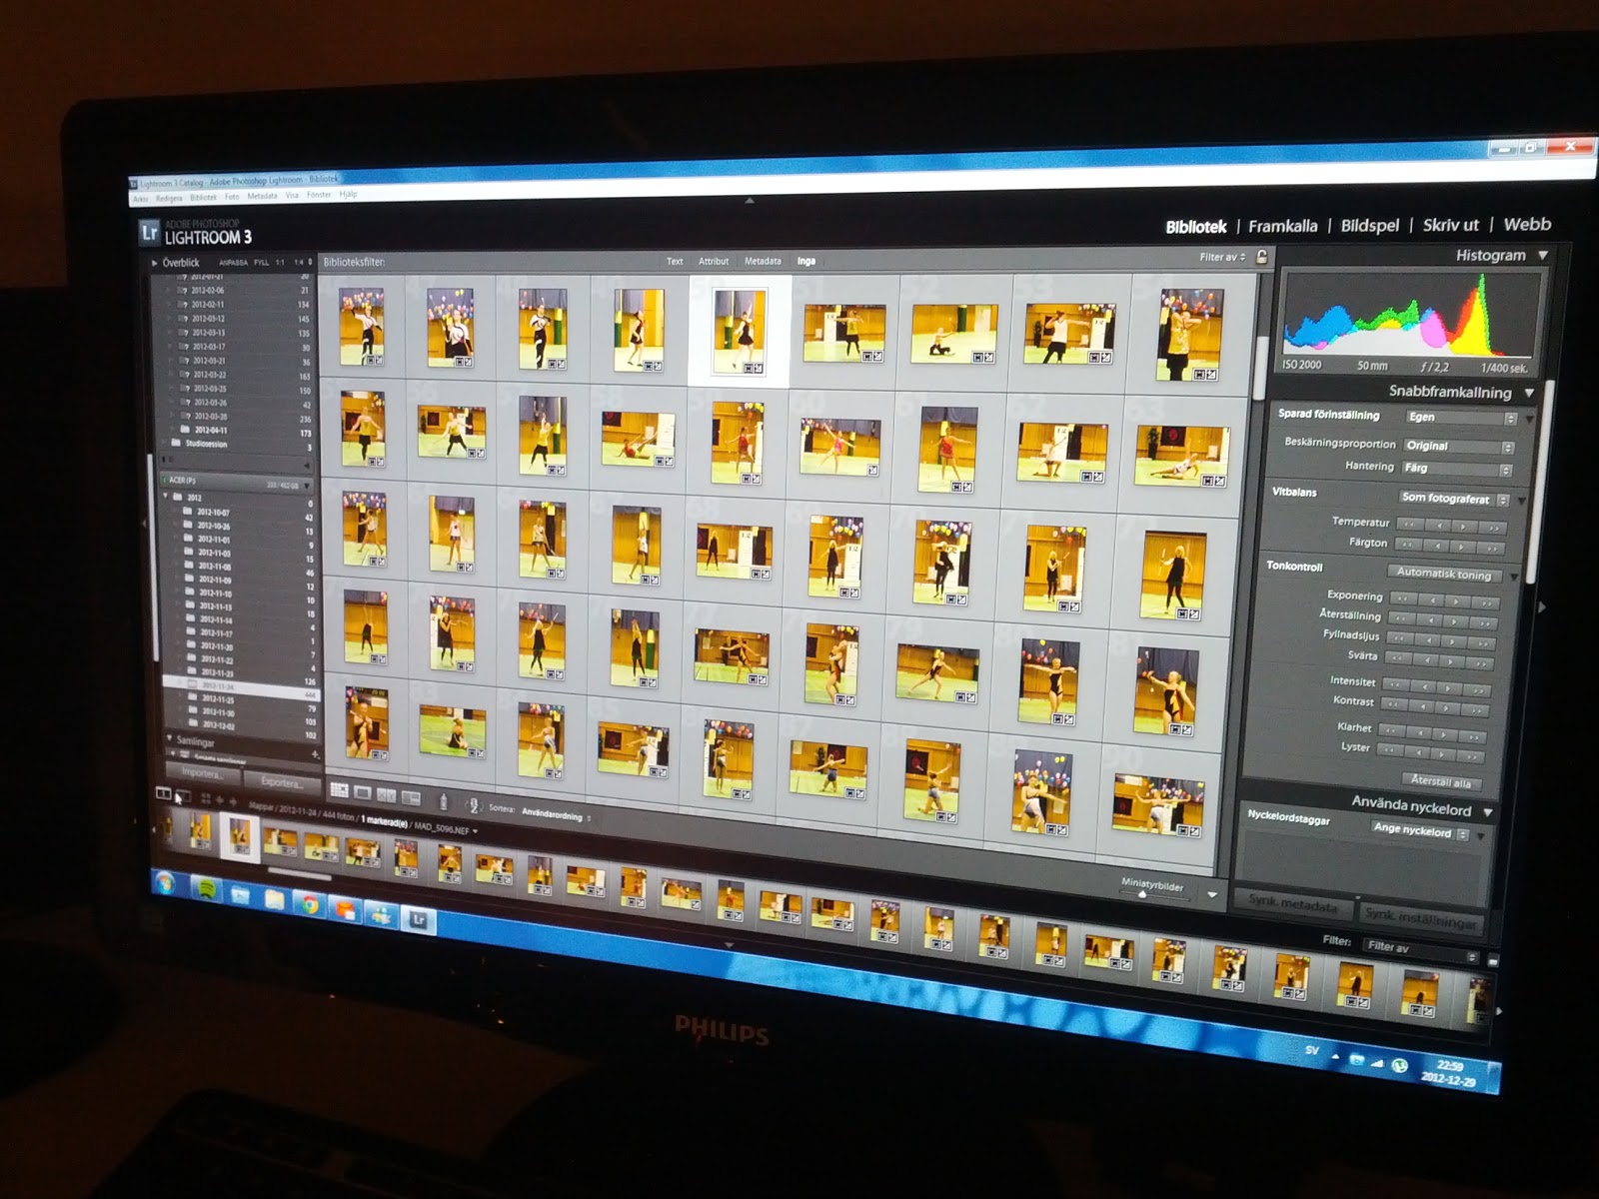This screenshot has height=1199, width=1599.
Task: Open Windows Explorer folder taskbar icon
Action: pyautogui.click(x=274, y=900)
